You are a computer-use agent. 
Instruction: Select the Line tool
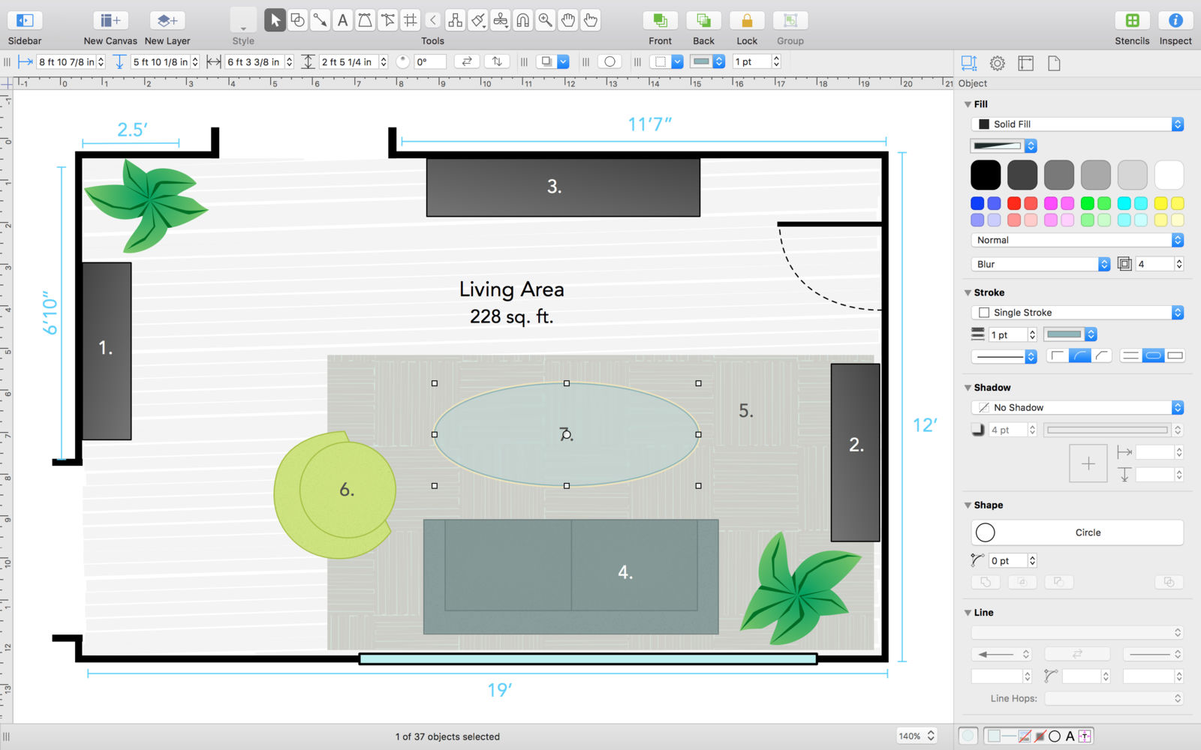tap(320, 20)
